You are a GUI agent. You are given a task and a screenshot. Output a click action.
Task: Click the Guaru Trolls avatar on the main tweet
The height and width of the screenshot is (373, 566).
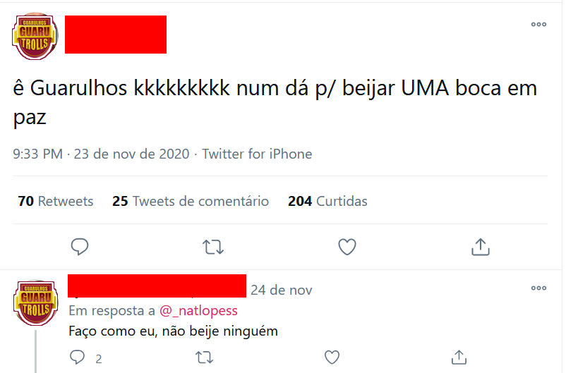(x=35, y=36)
